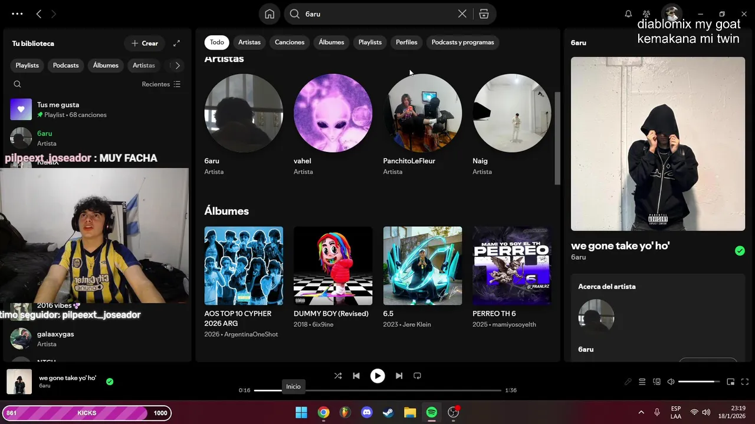
Task: Toggle shuffle playback
Action: 338,376
